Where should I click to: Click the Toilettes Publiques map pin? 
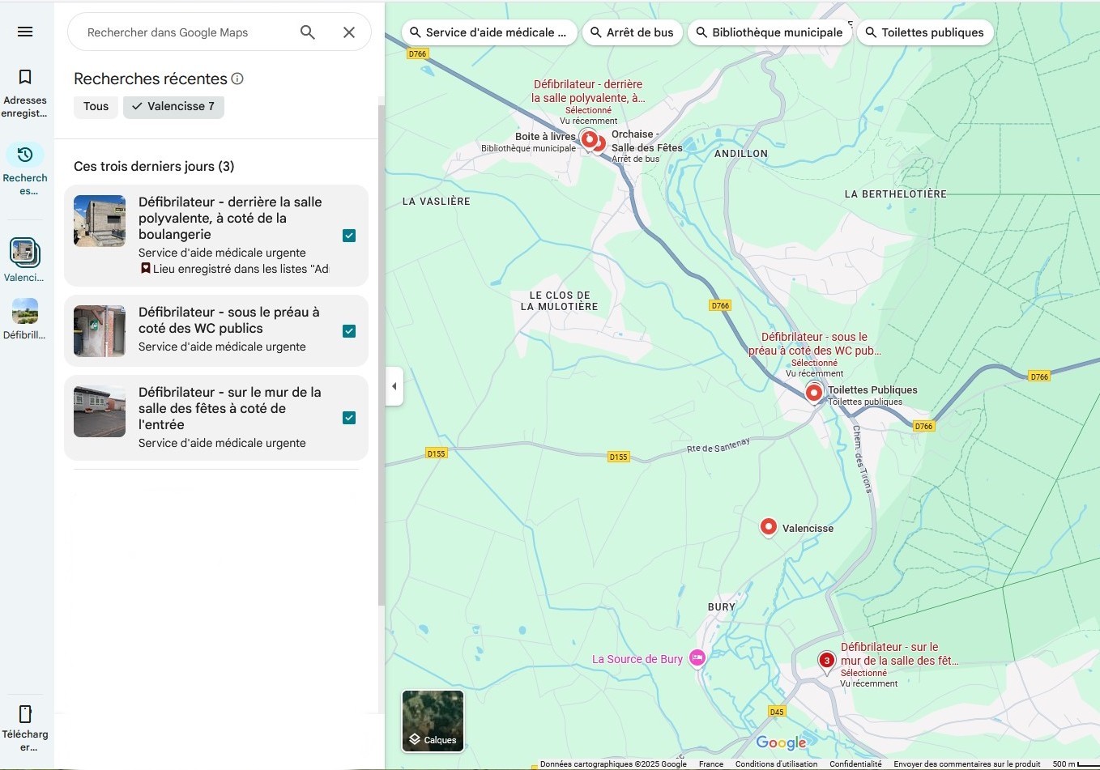coord(814,393)
